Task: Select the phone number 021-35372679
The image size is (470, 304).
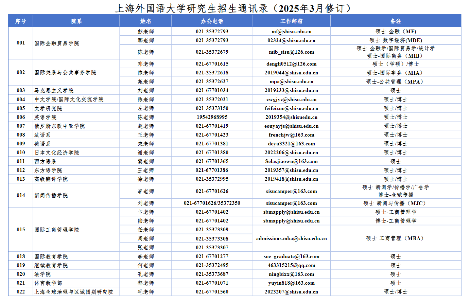Action: tap(212, 52)
